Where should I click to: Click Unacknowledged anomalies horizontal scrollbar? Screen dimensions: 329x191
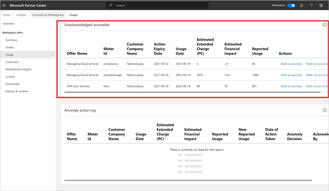(x=192, y=92)
